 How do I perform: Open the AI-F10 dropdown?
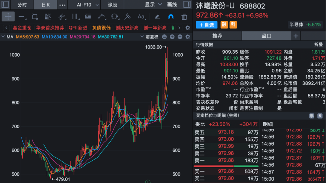click(x=88, y=5)
